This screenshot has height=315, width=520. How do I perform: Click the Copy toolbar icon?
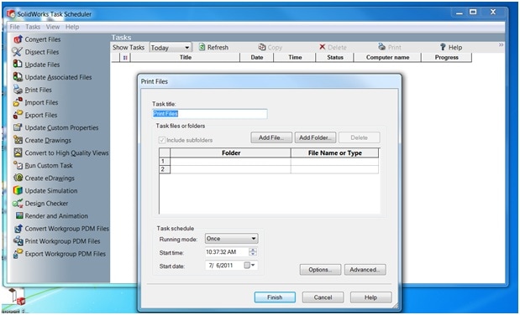pyautogui.click(x=262, y=47)
